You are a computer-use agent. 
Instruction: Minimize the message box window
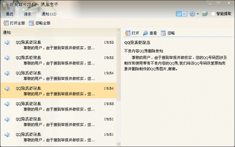point(210,4)
